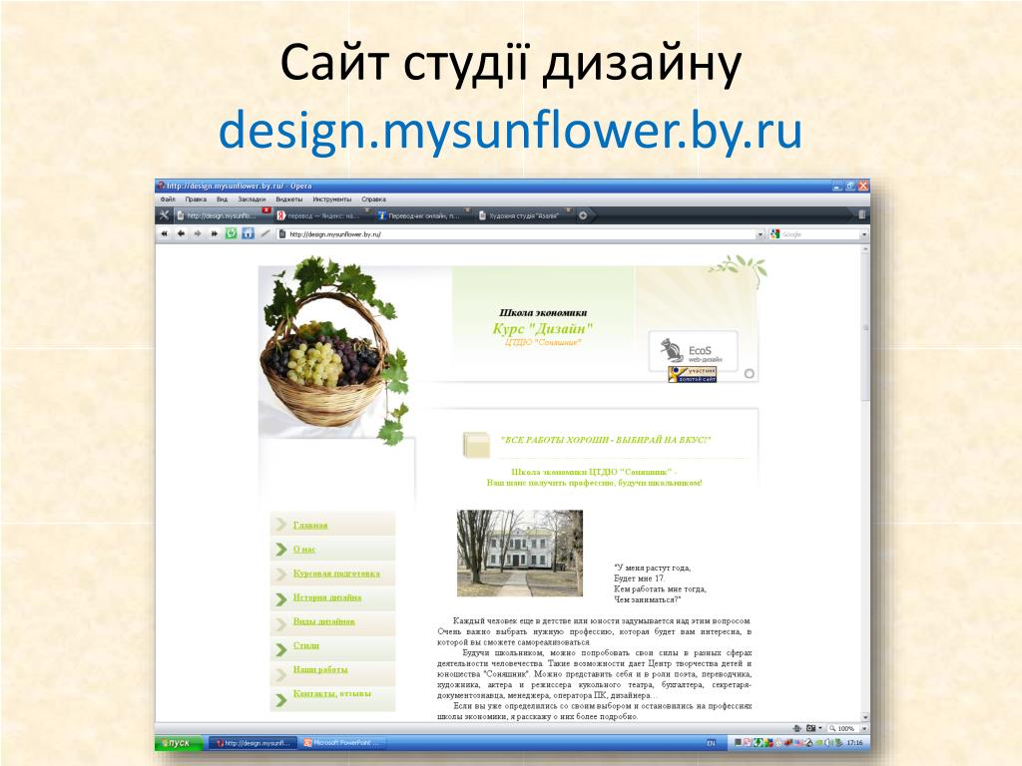Open the Стили link
Screen dimensions: 1022x766
(x=306, y=645)
